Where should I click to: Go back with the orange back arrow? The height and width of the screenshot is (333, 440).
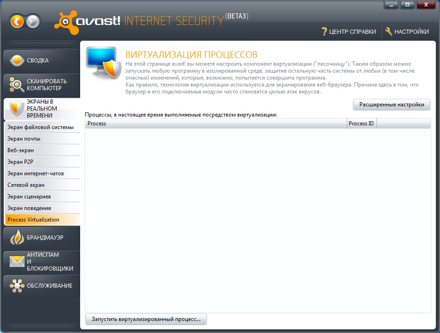click(x=17, y=22)
